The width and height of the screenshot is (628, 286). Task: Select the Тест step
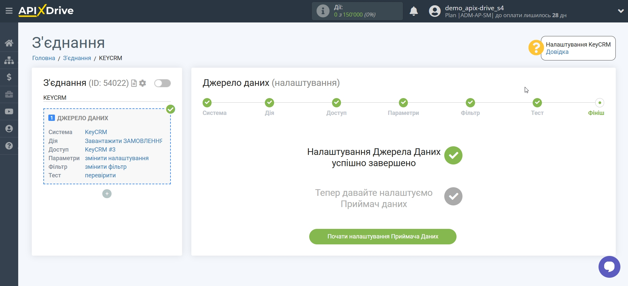tap(537, 103)
